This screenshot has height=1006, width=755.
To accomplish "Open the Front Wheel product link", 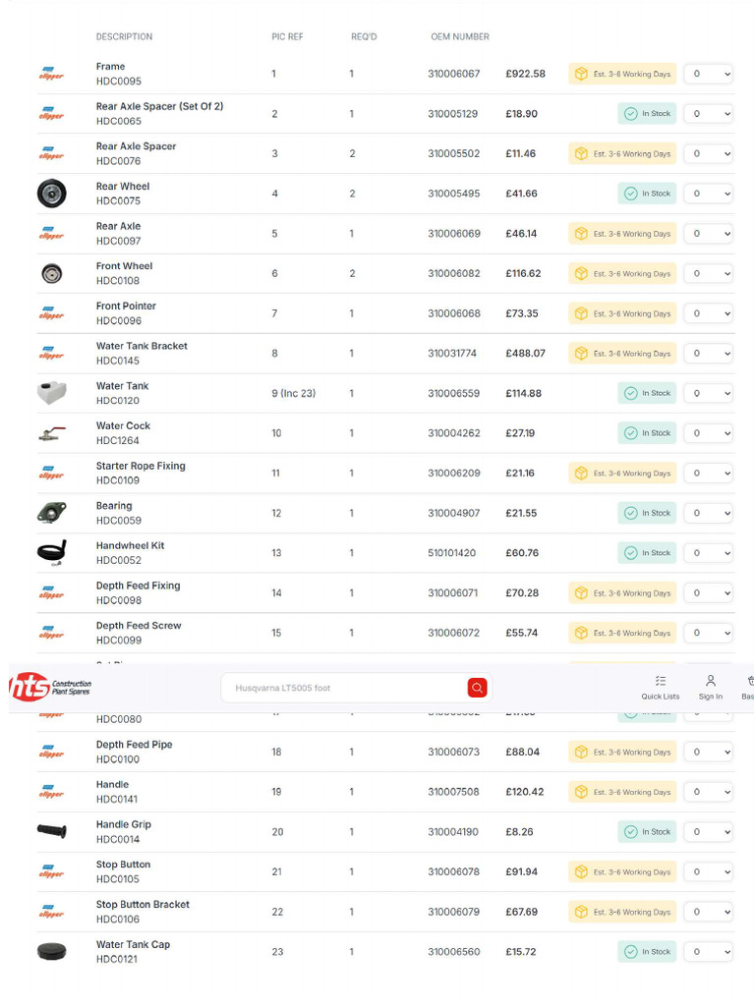I will [x=124, y=265].
